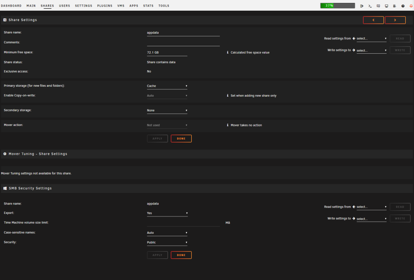Viewport: 414px width, 280px height.
Task: Click left arrow icon next to SMB Read settings from
Action: click(354, 207)
